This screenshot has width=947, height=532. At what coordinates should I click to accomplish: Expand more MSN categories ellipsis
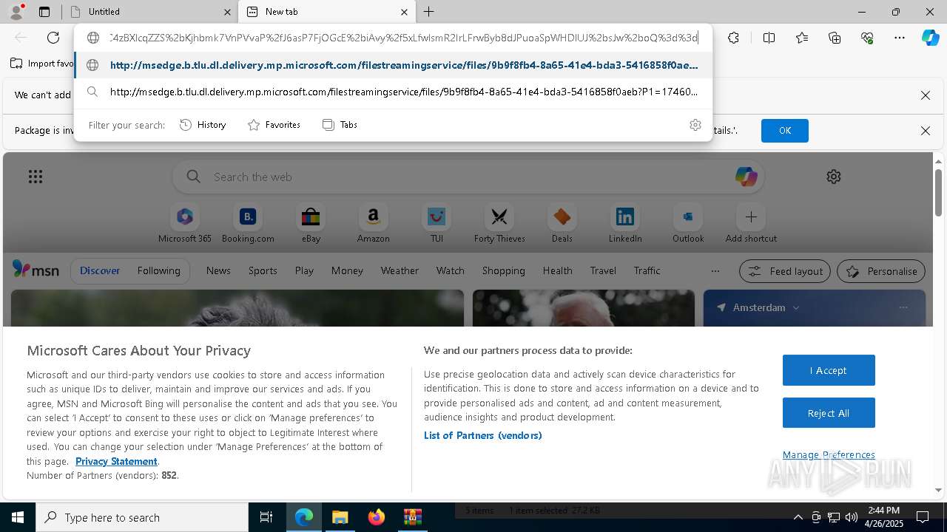(715, 270)
